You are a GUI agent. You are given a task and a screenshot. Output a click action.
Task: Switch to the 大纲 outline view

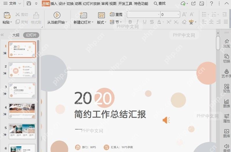(16, 35)
